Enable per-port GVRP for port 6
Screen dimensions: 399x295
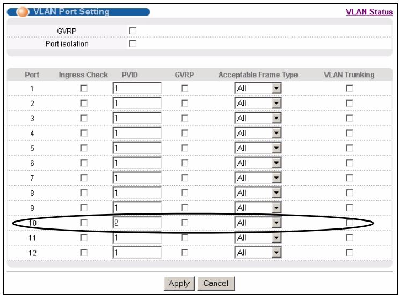tap(185, 163)
